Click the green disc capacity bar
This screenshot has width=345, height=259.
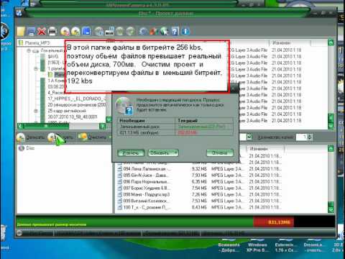pos(135,222)
